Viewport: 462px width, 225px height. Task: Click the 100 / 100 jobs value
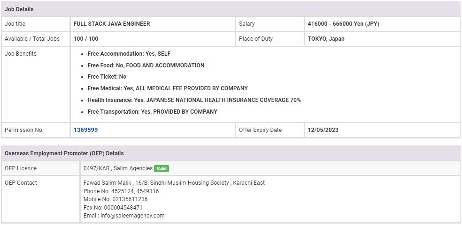[86, 39]
